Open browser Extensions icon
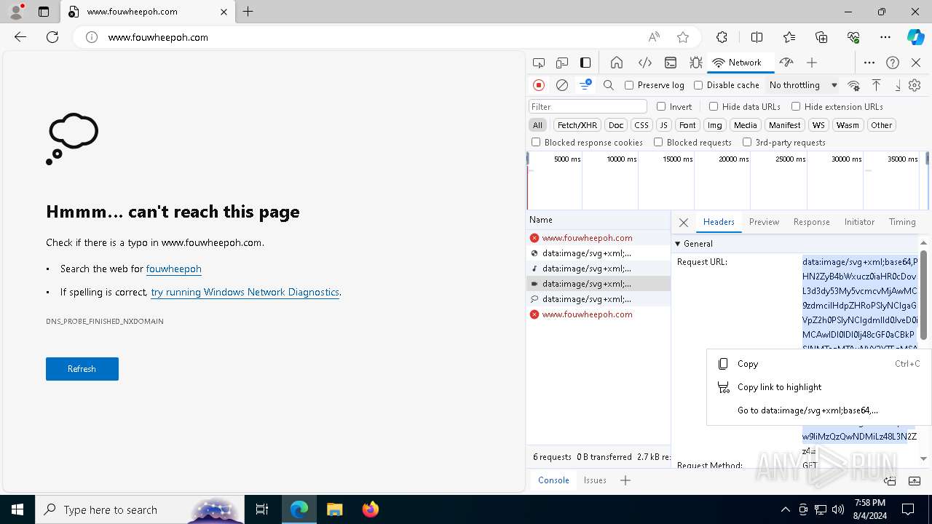 [x=722, y=37]
